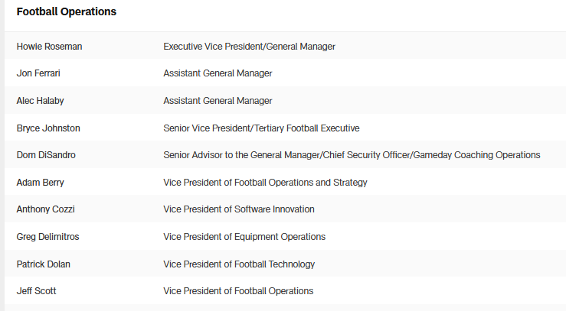Click the Football Operations section heading
This screenshot has height=311, width=566.
[x=67, y=12]
